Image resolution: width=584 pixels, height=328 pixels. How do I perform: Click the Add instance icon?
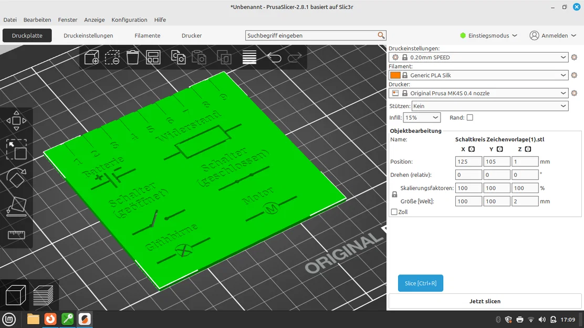point(224,57)
